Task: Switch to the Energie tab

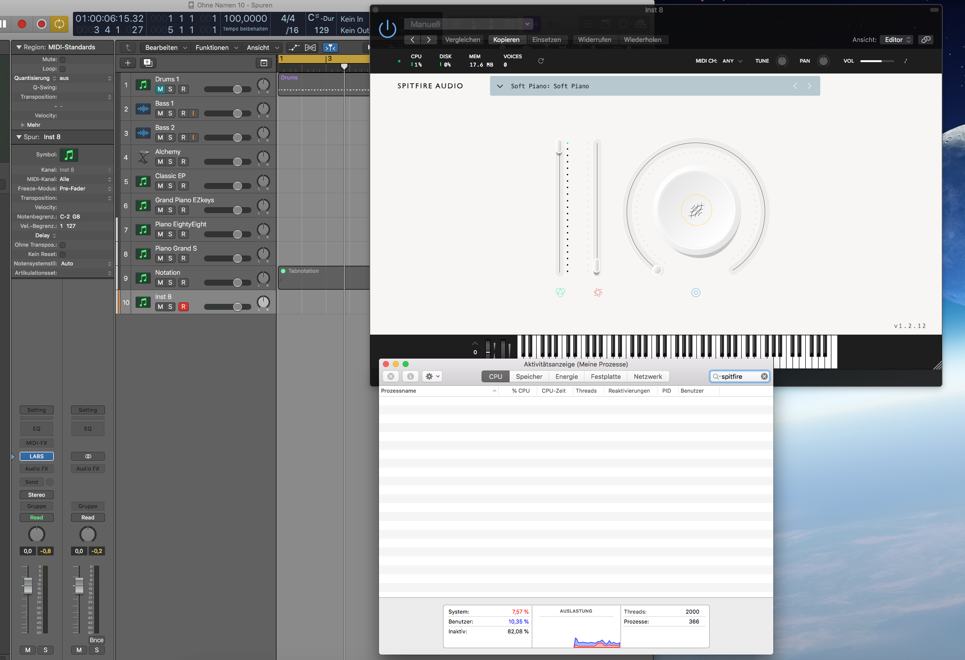Action: (566, 376)
